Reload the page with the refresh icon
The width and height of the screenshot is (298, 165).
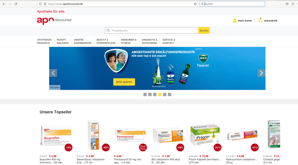pyautogui.click(x=16, y=4)
